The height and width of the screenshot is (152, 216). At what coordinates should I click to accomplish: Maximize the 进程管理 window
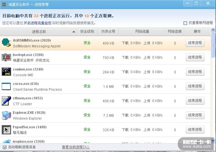click(196, 3)
